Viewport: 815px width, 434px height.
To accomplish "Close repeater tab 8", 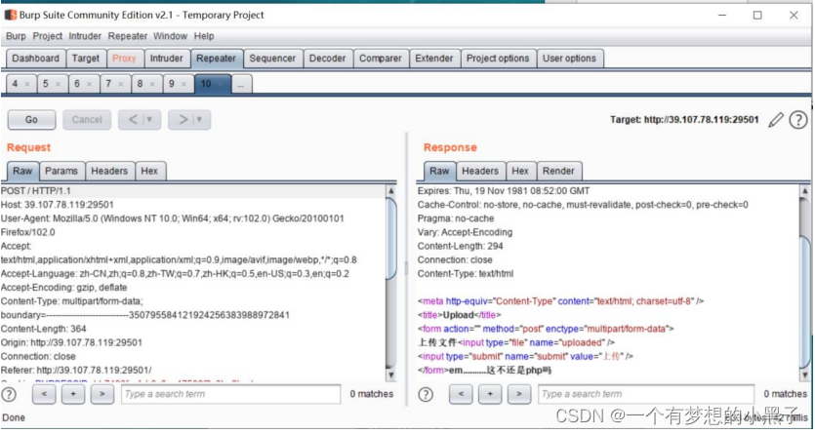I will pyautogui.click(x=152, y=84).
